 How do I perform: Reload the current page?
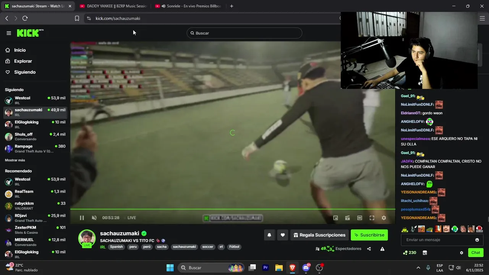25,18
